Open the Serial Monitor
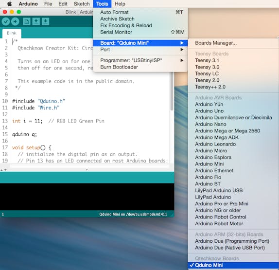The width and height of the screenshot is (279, 270). click(x=140, y=32)
